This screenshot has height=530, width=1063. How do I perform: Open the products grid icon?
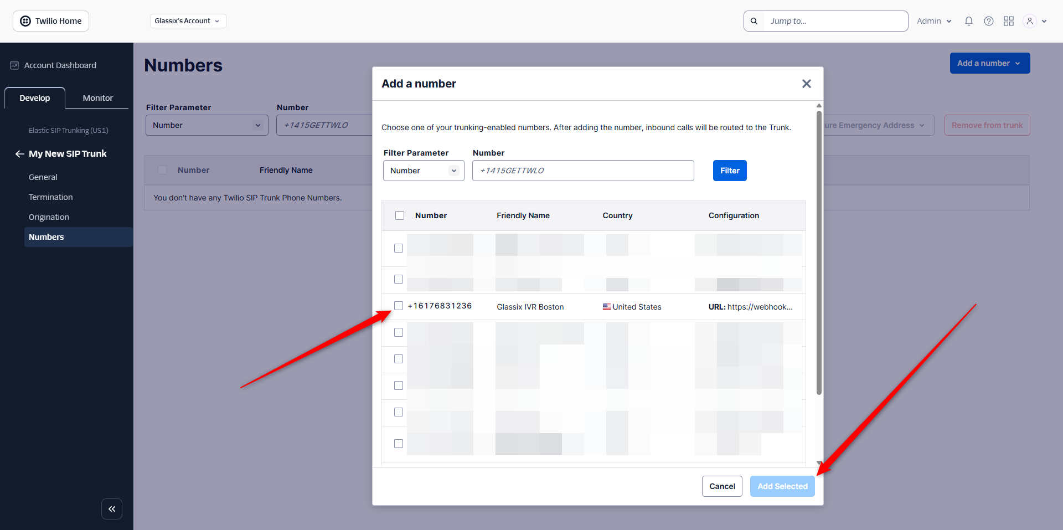pos(1009,21)
